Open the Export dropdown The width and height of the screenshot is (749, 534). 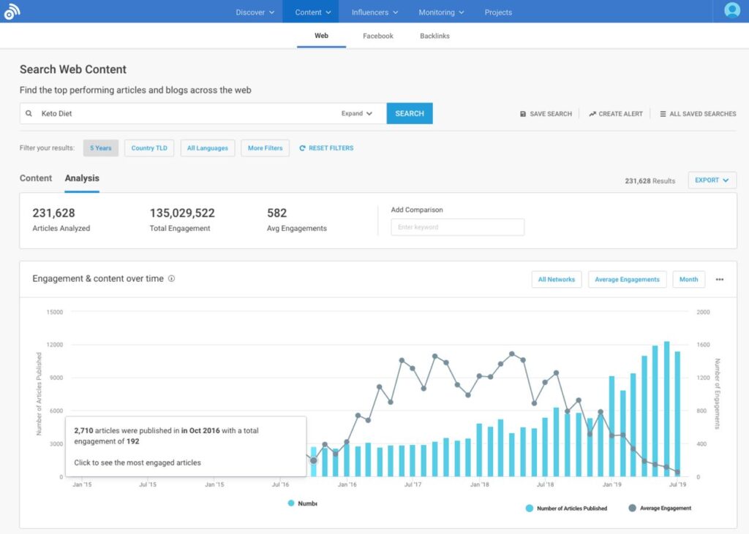(x=711, y=180)
